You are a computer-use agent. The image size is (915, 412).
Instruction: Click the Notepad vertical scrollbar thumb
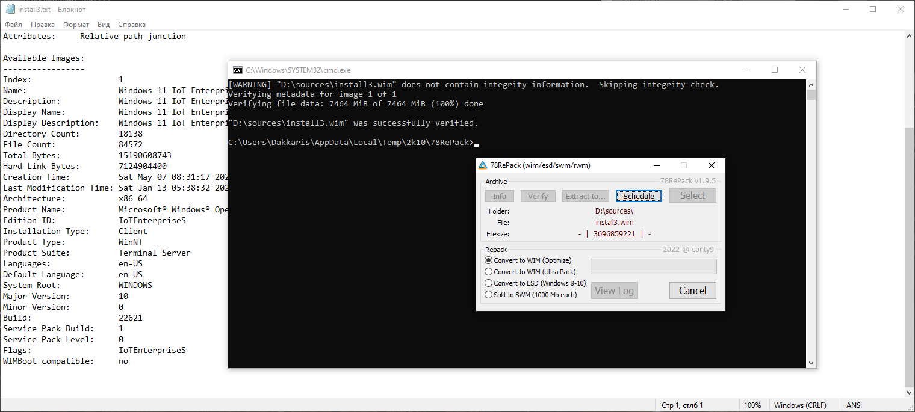pos(910,257)
